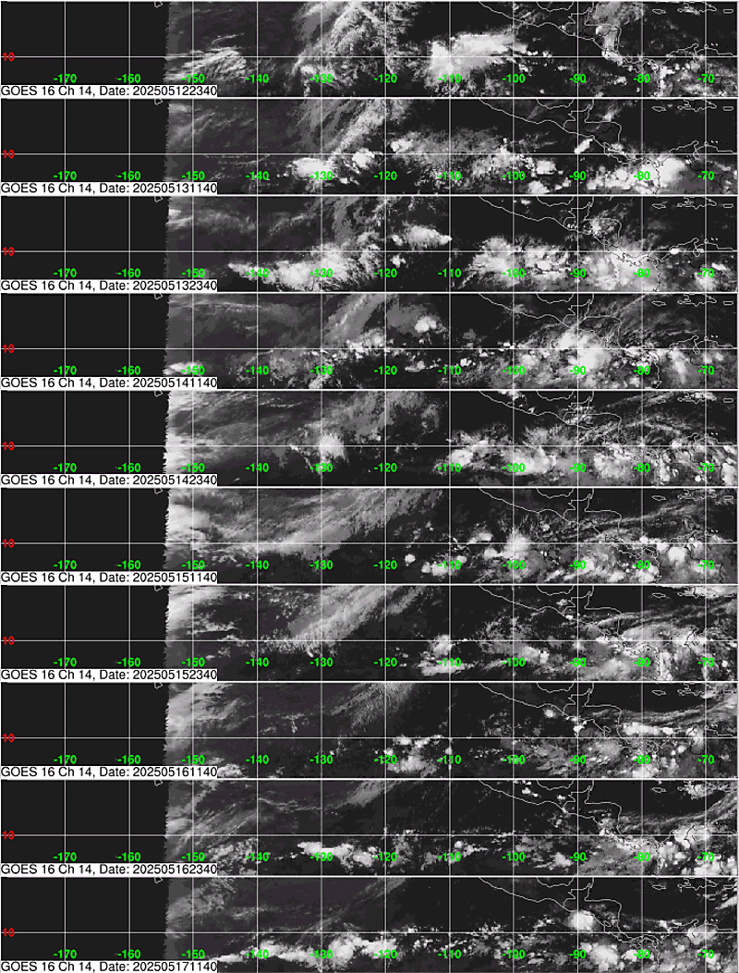The height and width of the screenshot is (973, 739).
Task: Click the '-160' longitude label in the 202505171140 strip
Action: (129, 955)
